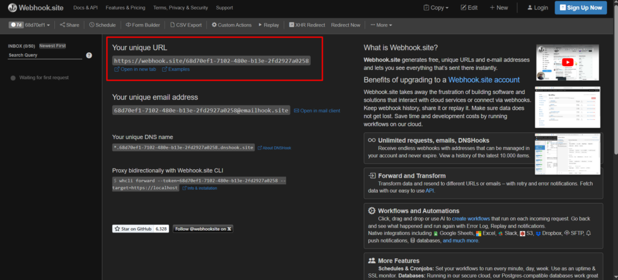Viewport: 618px width, 280px height.
Task: Export requests with CSV Export
Action: tap(186, 25)
